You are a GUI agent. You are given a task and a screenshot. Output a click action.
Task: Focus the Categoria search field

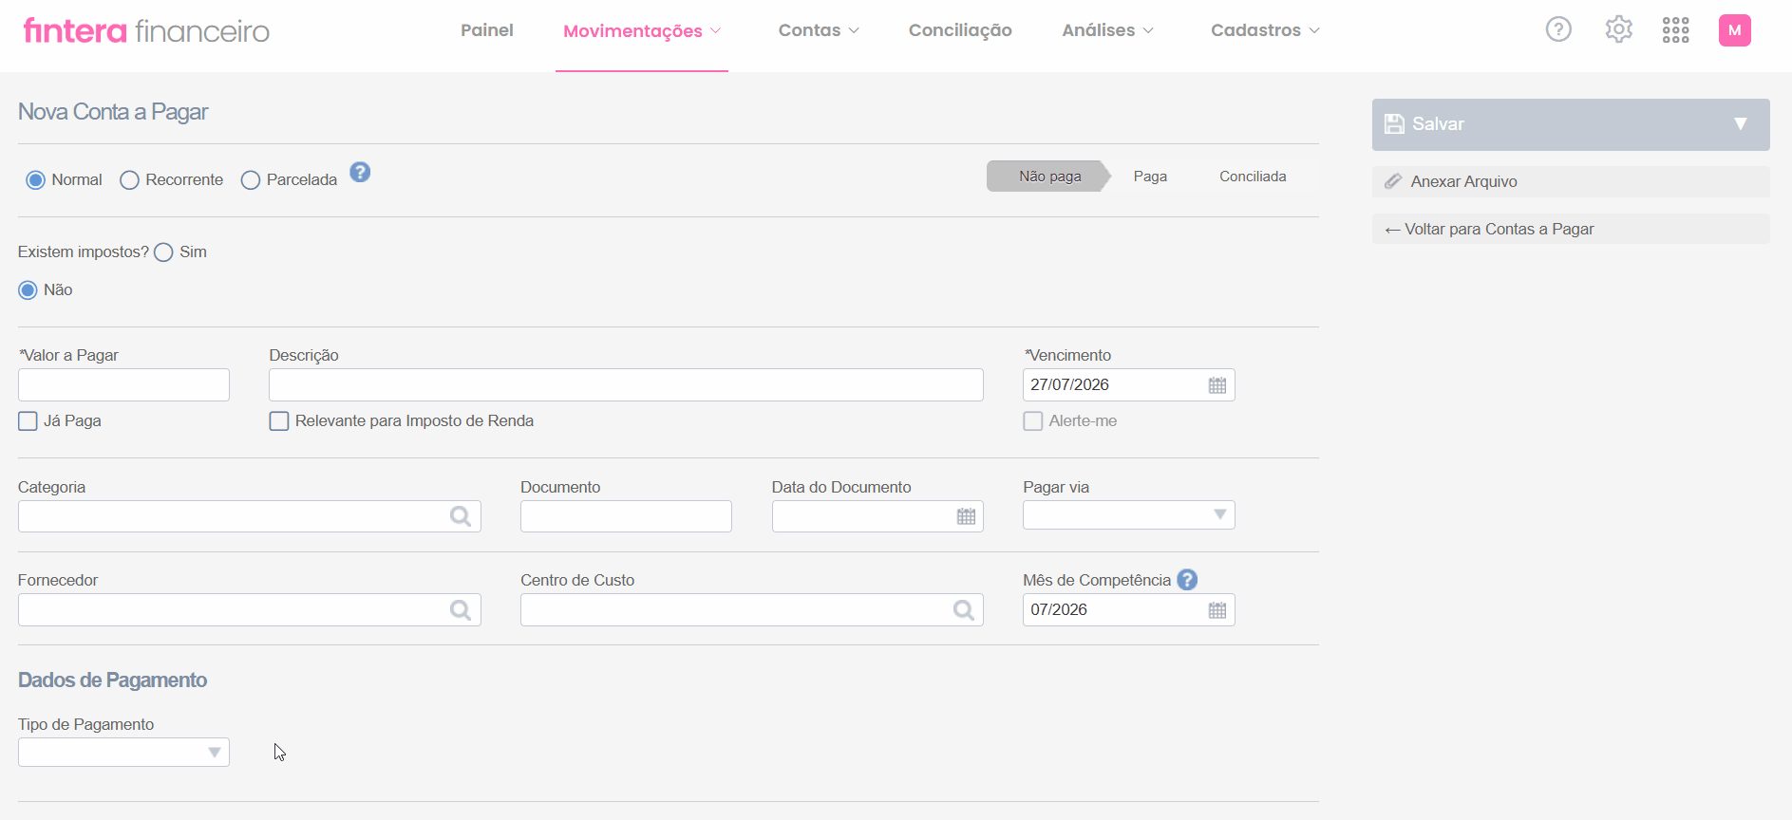point(249,516)
